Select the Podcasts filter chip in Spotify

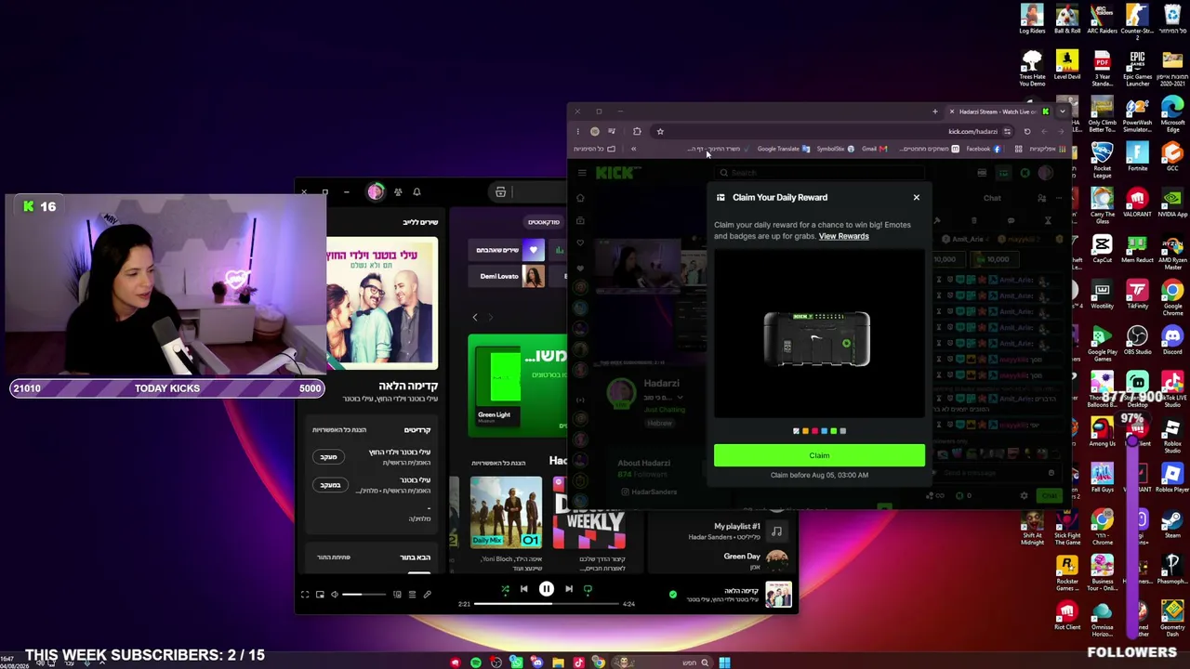[544, 222]
